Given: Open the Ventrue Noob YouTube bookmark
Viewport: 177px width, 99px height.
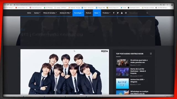Looking at the screenshot, I should pyautogui.click(x=22, y=8).
